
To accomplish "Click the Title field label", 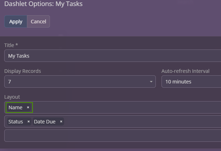I will pyautogui.click(x=11, y=45).
